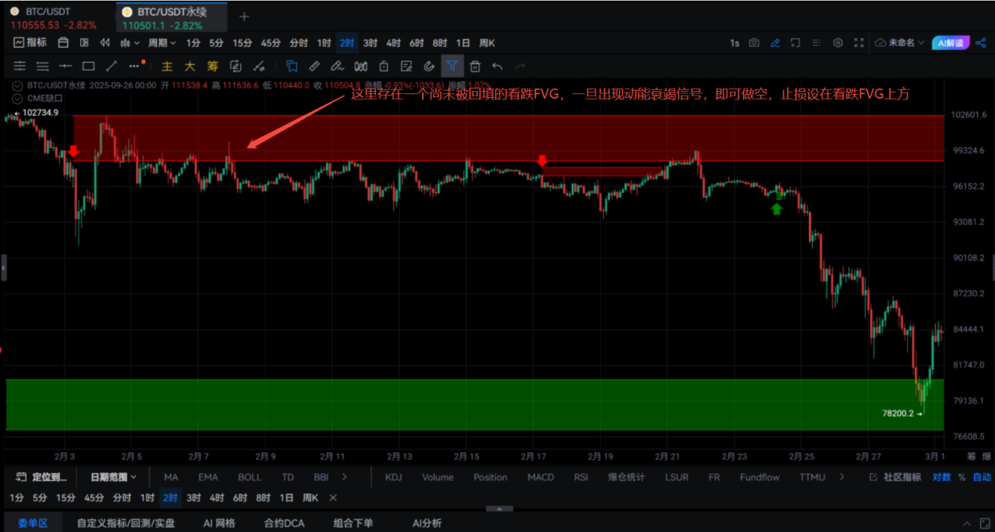
Task: Open the 日期范围 date range dropdown
Action: click(113, 476)
